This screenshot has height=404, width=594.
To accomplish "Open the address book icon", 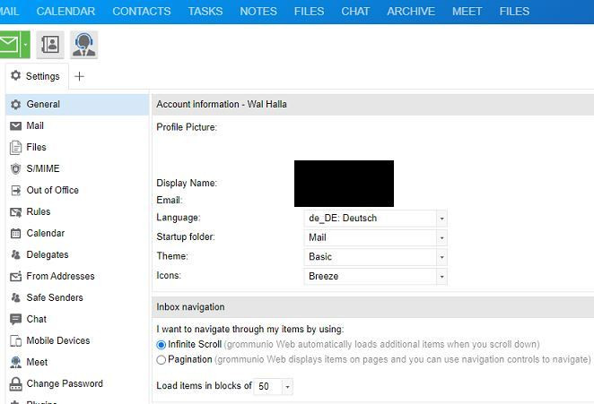I will [49, 44].
